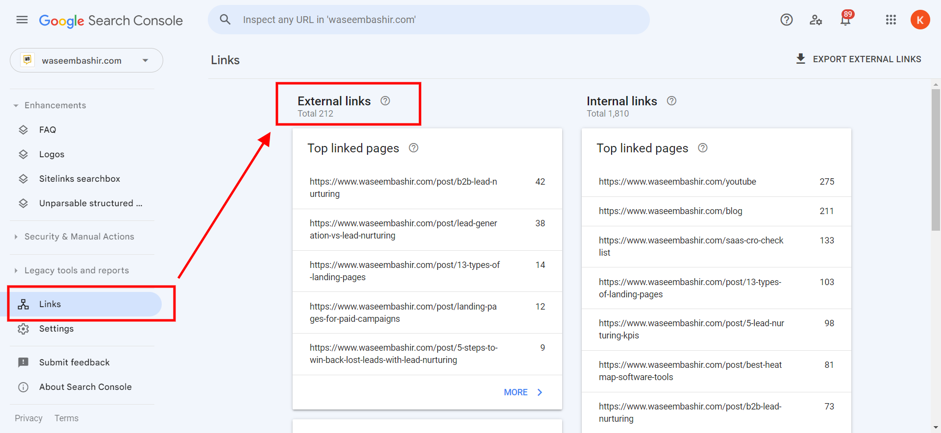The height and width of the screenshot is (433, 941).
Task: Click the download icon beside Export External Links
Action: [x=801, y=59]
